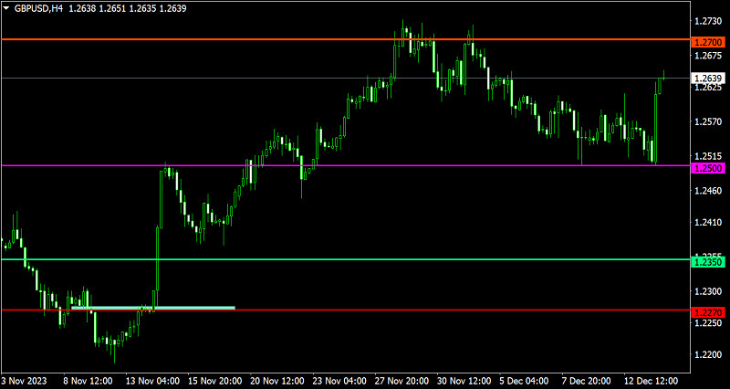Select the white 1.2639 current price label
Viewport: 730px width, 389px height.
coord(709,78)
